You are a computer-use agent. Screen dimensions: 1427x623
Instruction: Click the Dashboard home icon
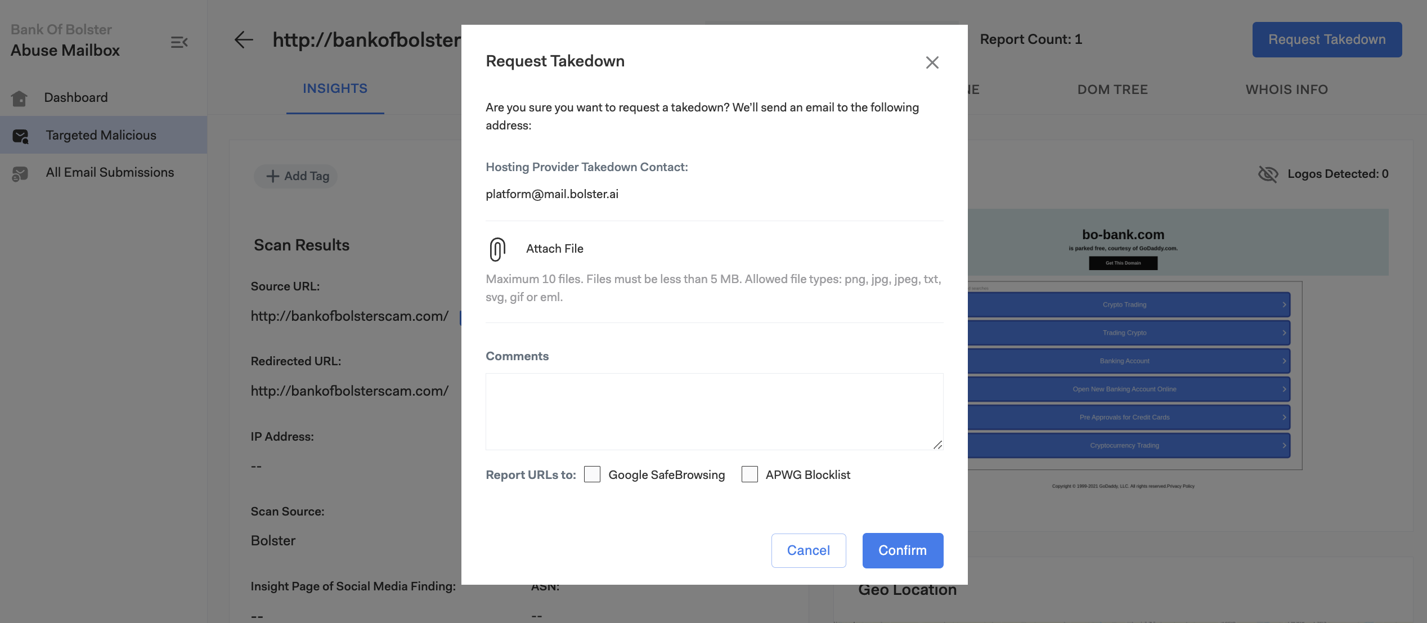pyautogui.click(x=19, y=98)
